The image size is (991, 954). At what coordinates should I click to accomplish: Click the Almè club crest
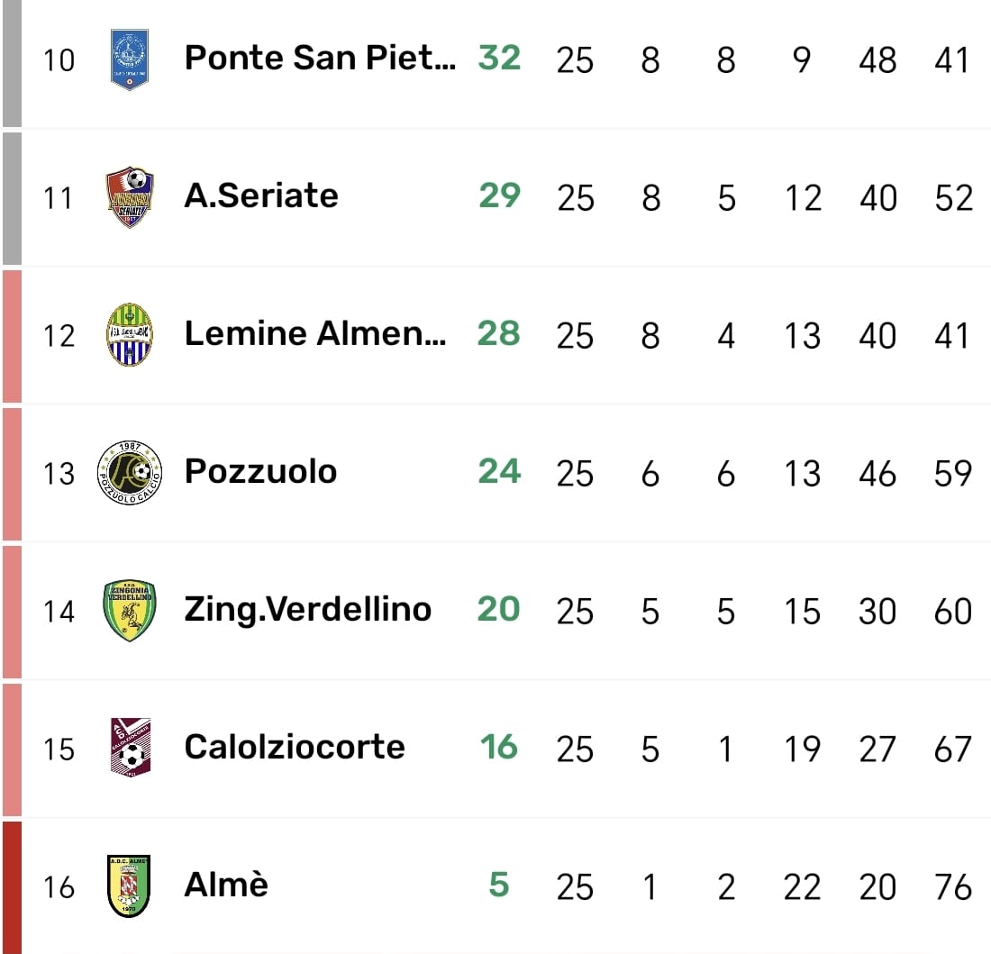point(129,886)
